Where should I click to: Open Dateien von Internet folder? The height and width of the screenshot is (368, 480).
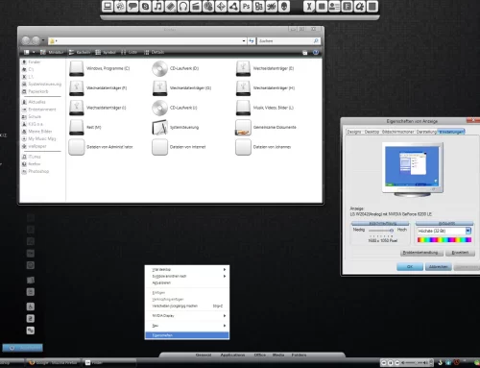click(x=179, y=147)
